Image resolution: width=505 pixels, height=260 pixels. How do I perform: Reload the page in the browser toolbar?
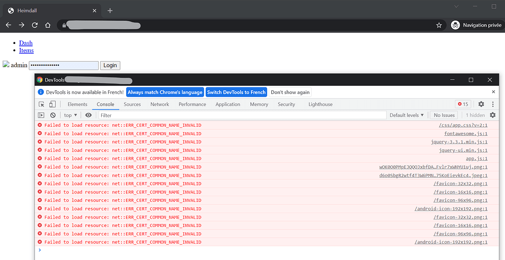35,25
